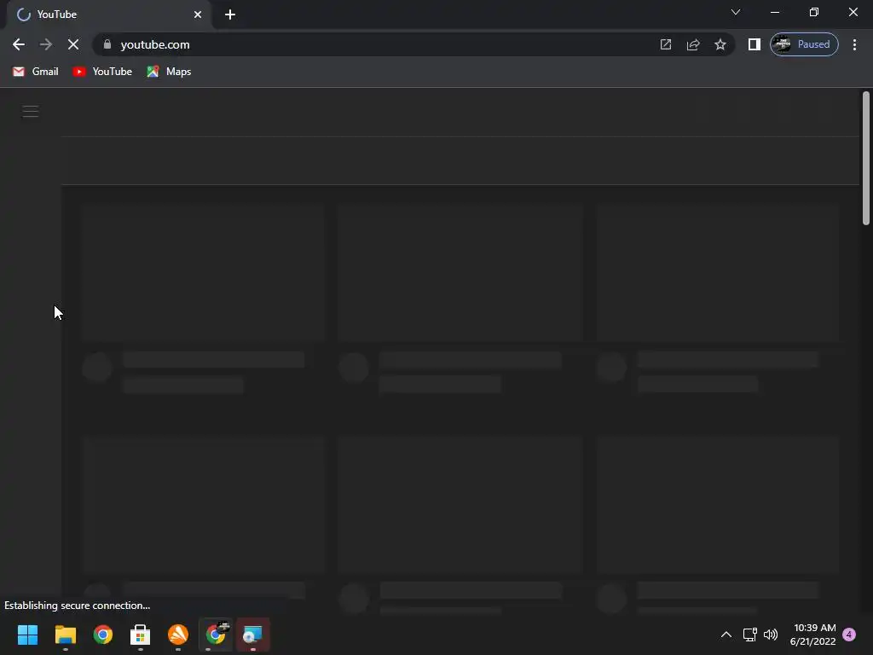Open Chrome's three-dot menu
The image size is (873, 655).
pyautogui.click(x=854, y=44)
